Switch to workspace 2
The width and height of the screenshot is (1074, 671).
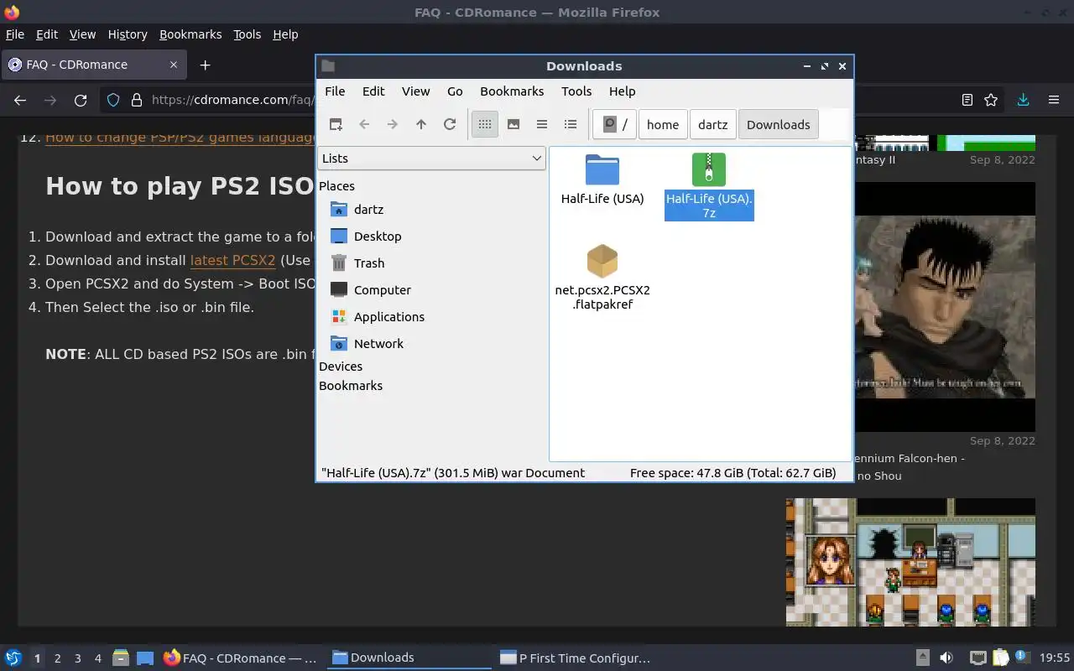(57, 658)
